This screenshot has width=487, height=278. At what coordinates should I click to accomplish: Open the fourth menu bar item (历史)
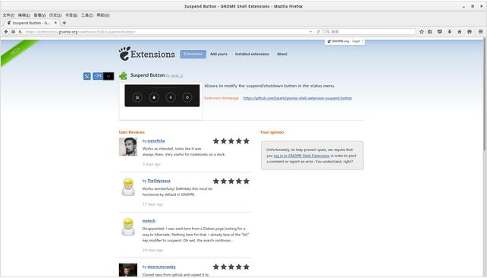(55, 15)
